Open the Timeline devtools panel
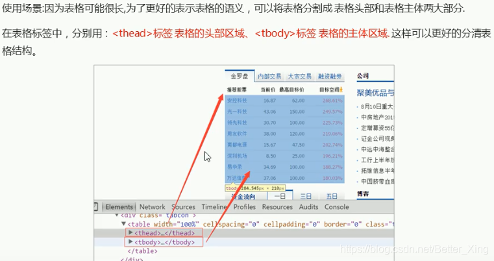This screenshot has height=261, width=494. point(214,206)
